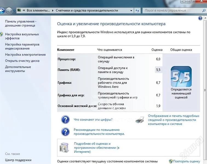The image size is (207, 164).
Task: Open 'Дополнительные инструменты' link
Action: [18, 69]
